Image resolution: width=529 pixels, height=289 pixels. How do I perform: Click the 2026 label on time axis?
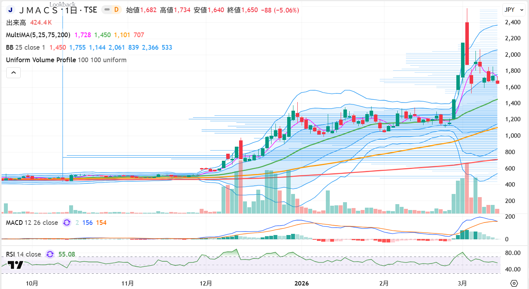tap(301, 283)
